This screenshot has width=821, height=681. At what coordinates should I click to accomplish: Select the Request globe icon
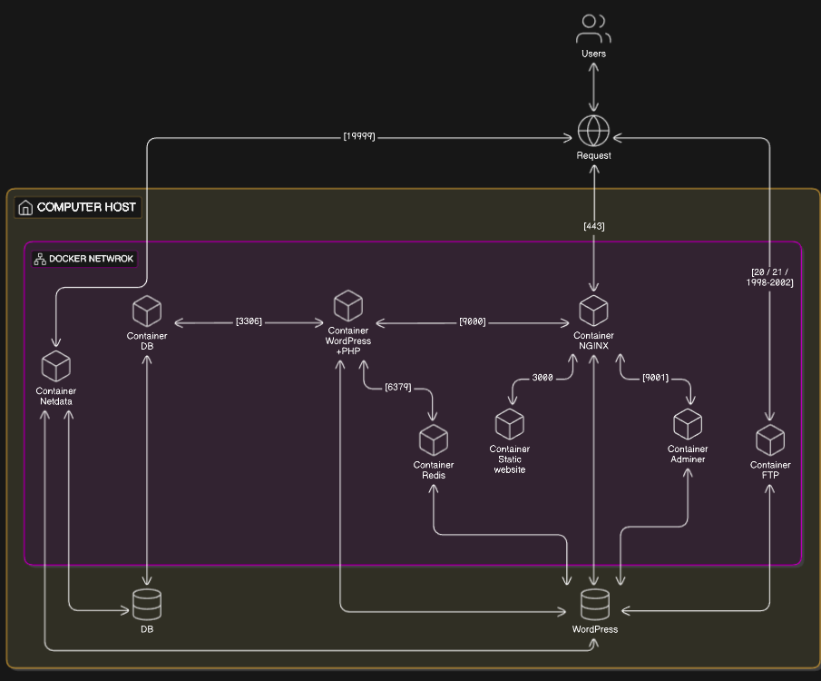[593, 132]
